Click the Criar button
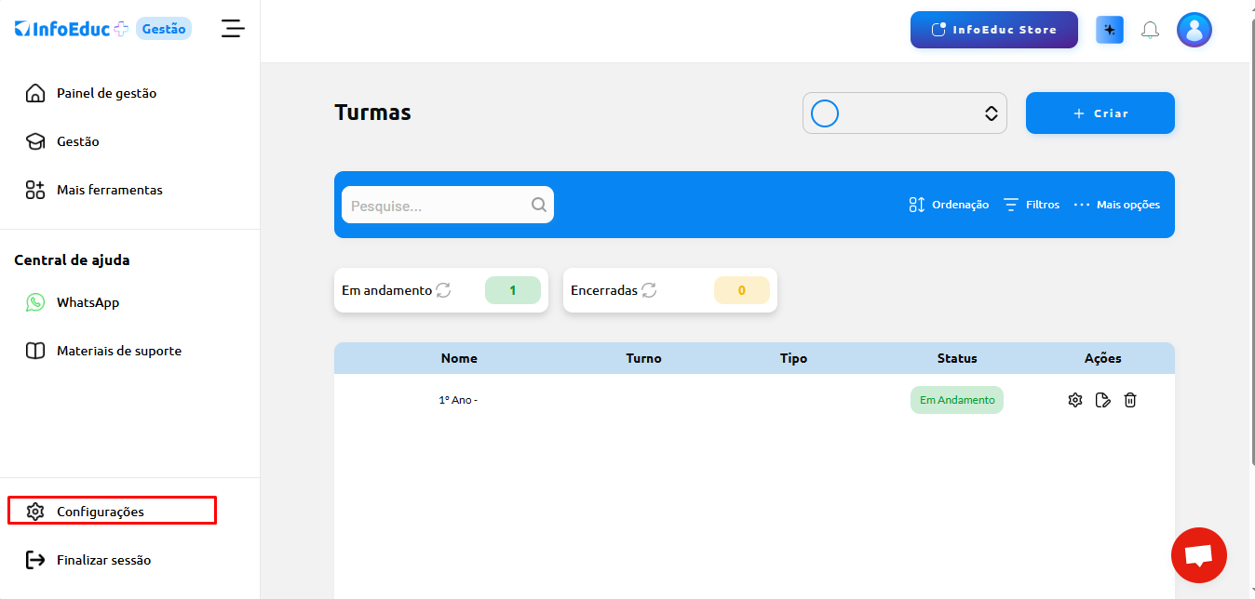1255x599 pixels. (1100, 113)
